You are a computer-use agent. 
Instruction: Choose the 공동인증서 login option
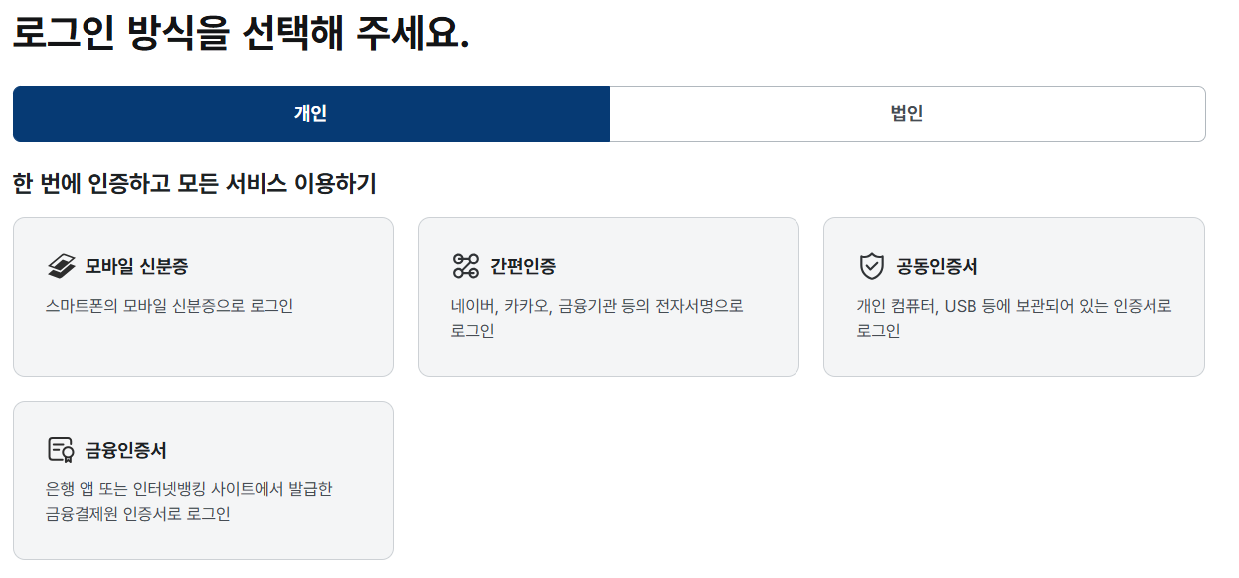[1014, 297]
